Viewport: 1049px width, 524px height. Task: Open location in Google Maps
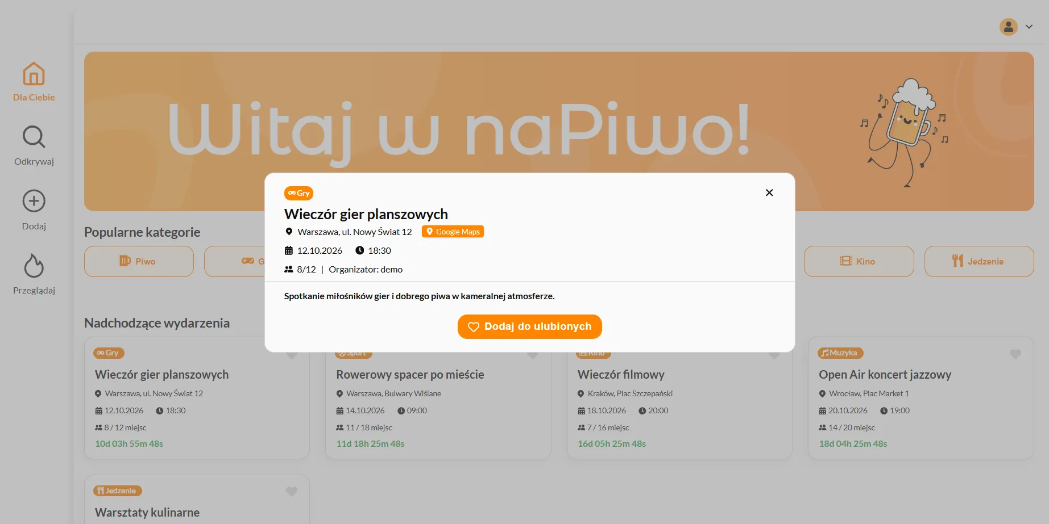pyautogui.click(x=453, y=232)
